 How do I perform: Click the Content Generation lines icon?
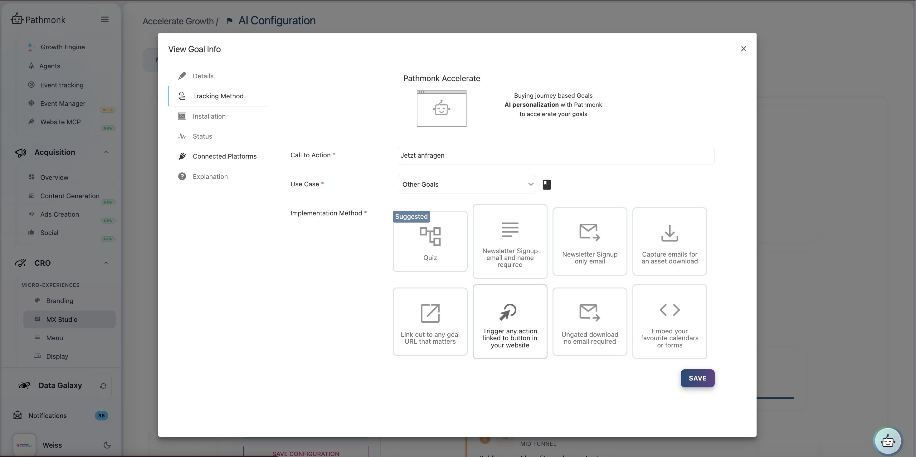point(31,195)
